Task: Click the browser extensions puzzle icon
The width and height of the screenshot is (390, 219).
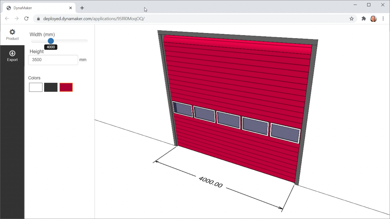Action: 364,19
